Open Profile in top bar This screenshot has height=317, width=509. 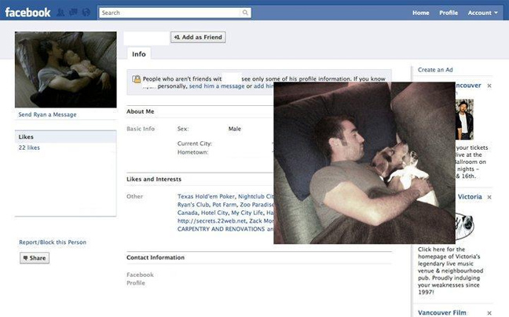click(x=449, y=13)
